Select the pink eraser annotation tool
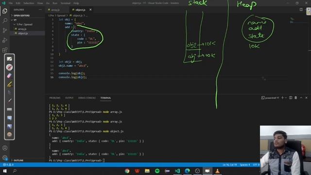This screenshot has height=175, width=311. tap(9, 76)
